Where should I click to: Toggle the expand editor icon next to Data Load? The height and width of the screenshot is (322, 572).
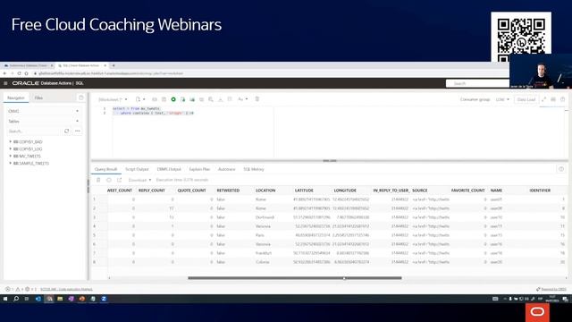point(544,99)
